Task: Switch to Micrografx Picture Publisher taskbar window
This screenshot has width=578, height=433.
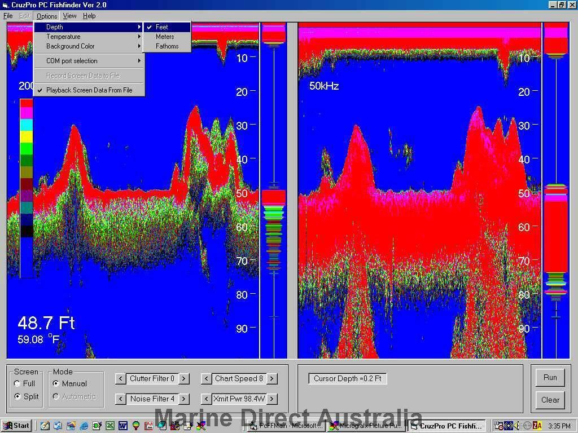Action: click(367, 426)
